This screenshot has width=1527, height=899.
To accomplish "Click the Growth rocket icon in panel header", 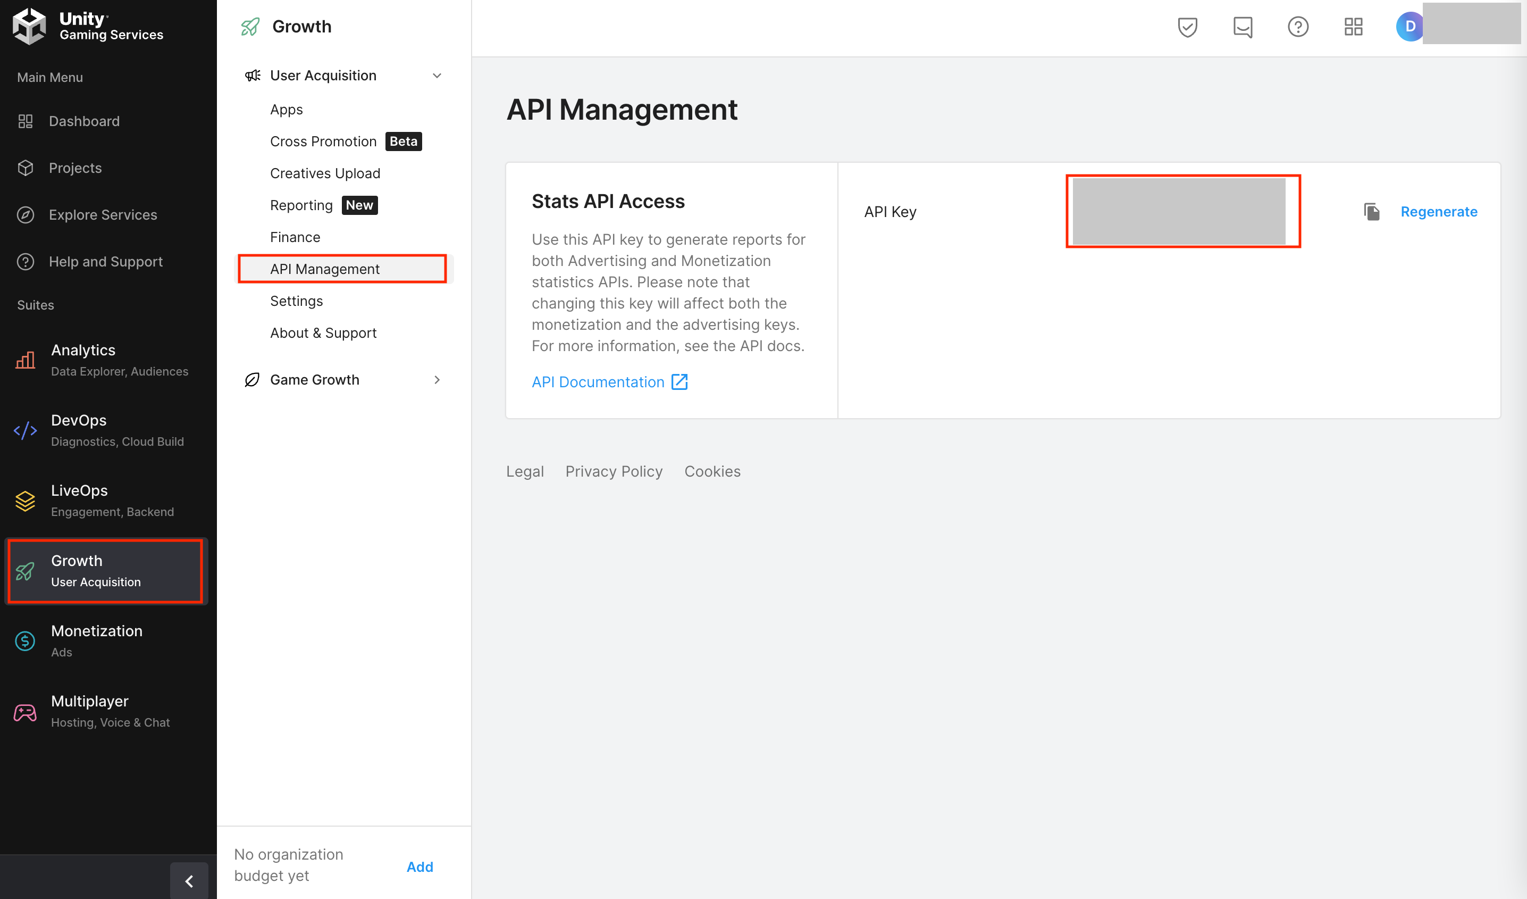I will [x=250, y=27].
